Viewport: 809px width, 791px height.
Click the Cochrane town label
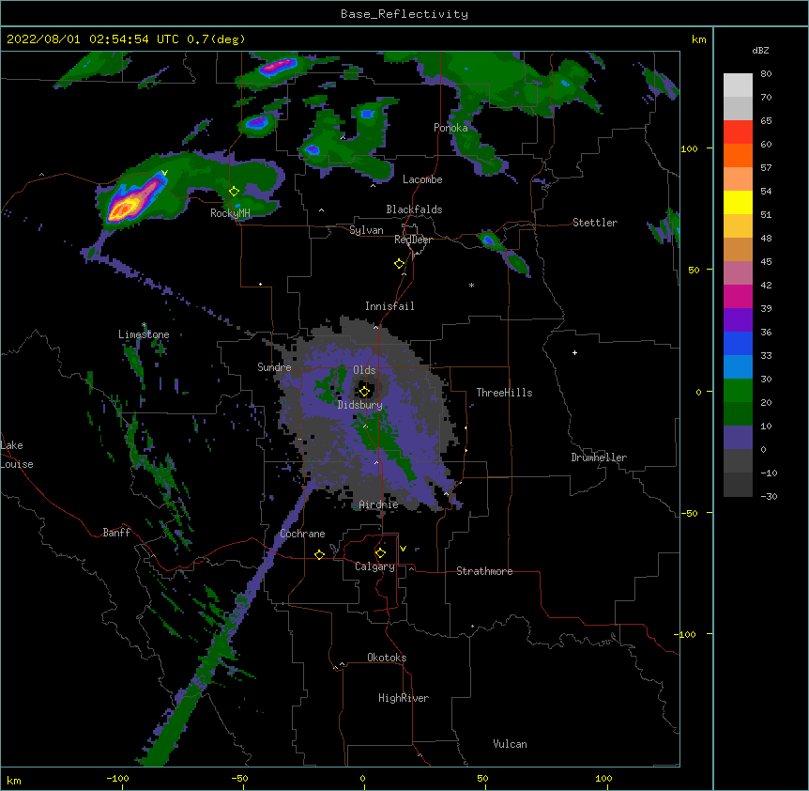click(x=302, y=534)
